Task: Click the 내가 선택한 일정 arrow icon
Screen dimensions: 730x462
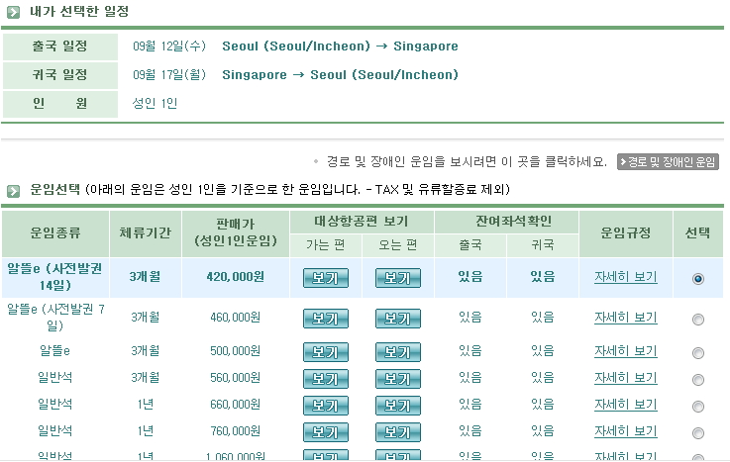Action: point(14,12)
